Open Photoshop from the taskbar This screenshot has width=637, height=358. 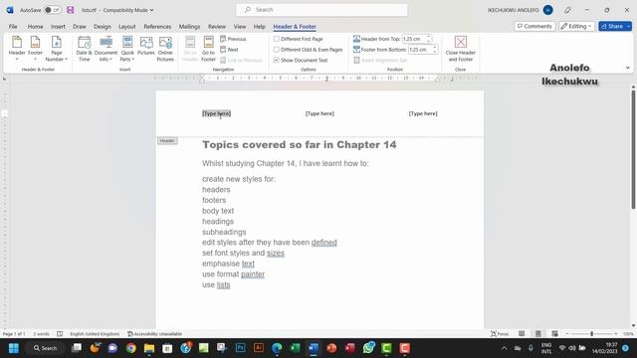(x=241, y=348)
